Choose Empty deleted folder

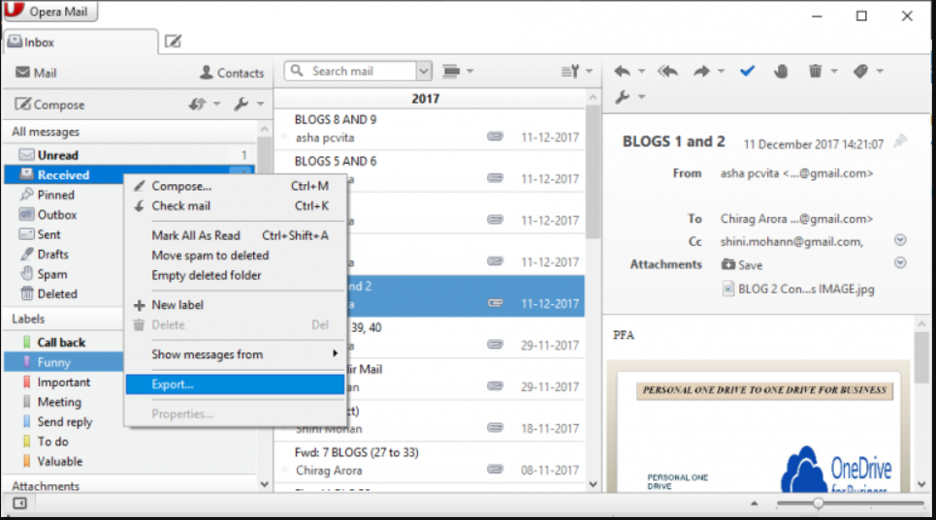[x=235, y=275]
